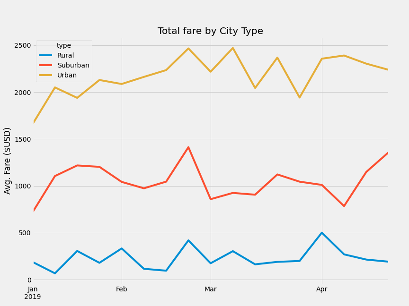Select the Rural legend label
The height and width of the screenshot is (306, 409).
click(65, 55)
